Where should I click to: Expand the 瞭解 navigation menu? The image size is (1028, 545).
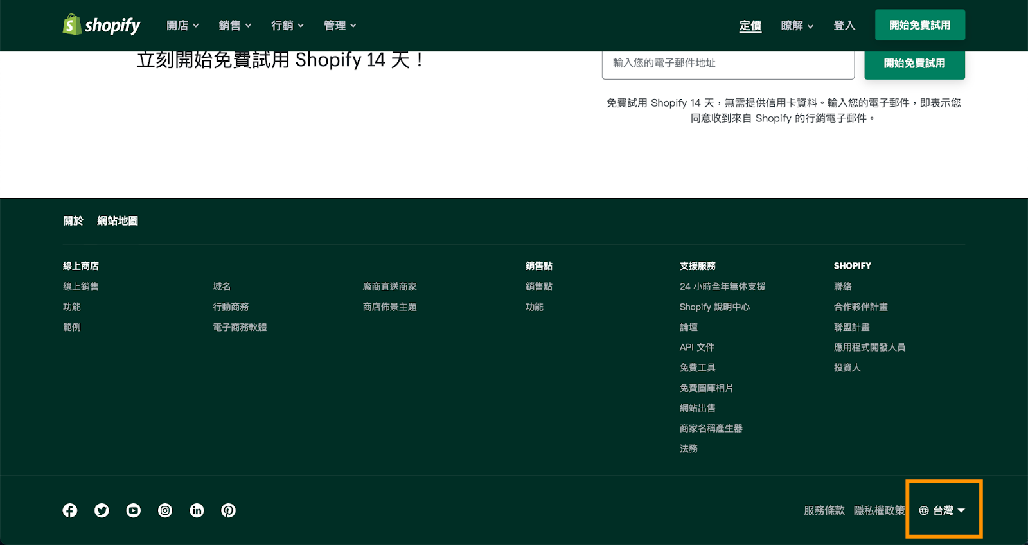[797, 26]
